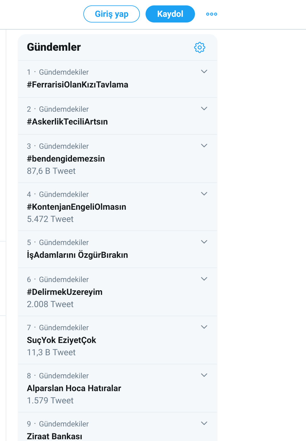Click the three-dot more options icon
The image size is (306, 441).
(x=212, y=14)
